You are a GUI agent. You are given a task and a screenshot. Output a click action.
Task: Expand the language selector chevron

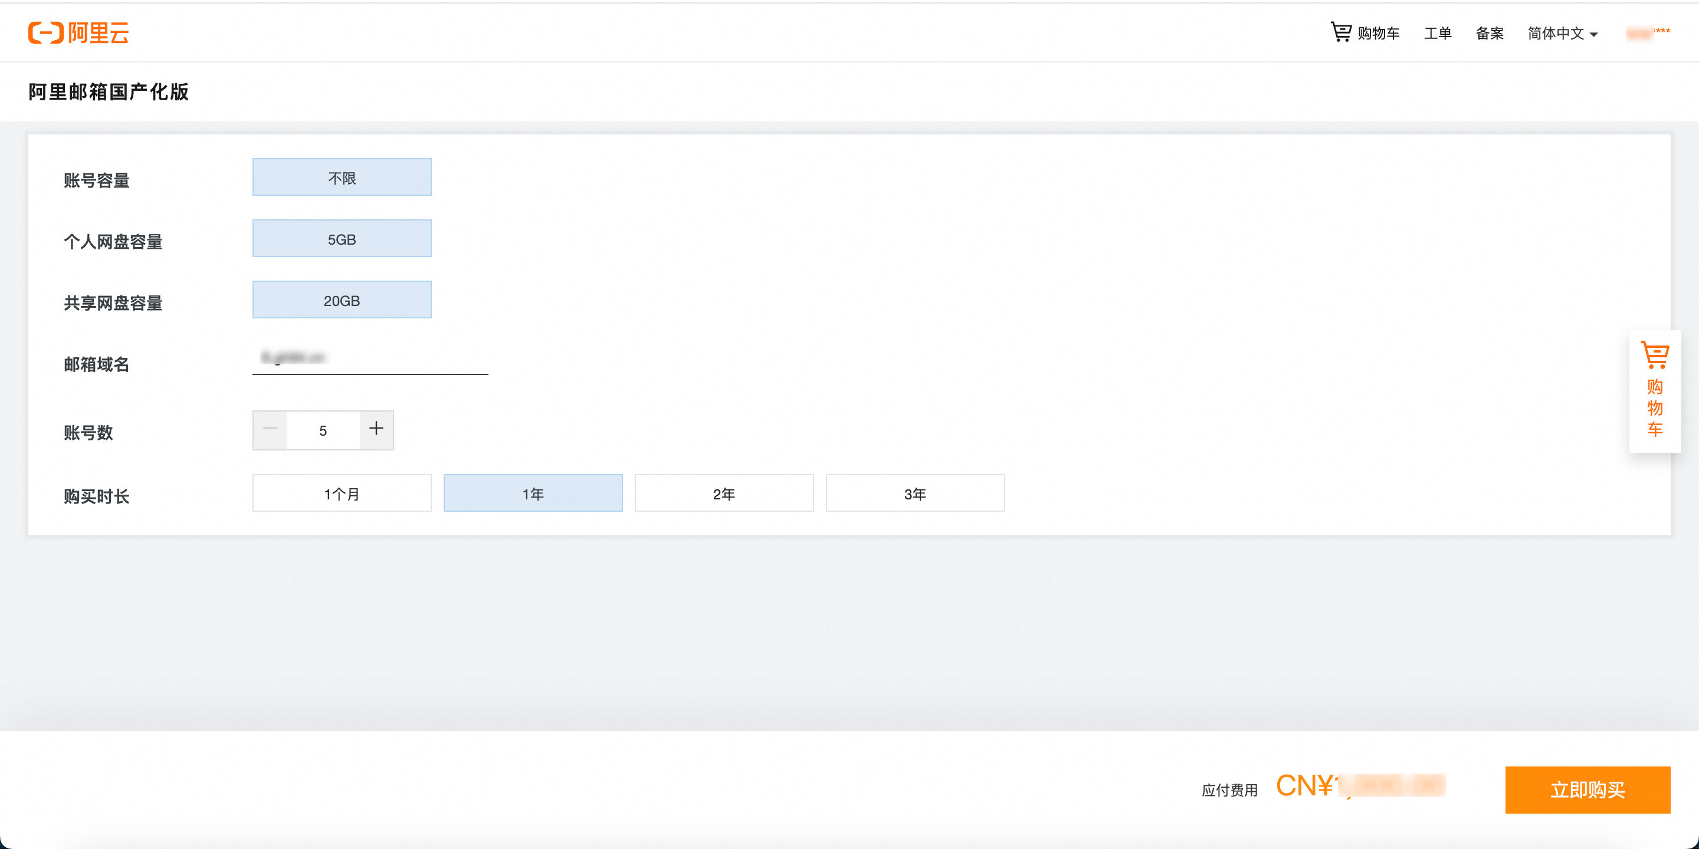(x=1594, y=34)
